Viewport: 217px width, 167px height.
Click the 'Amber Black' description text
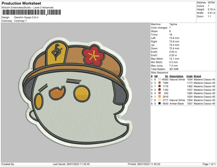coord(176,104)
